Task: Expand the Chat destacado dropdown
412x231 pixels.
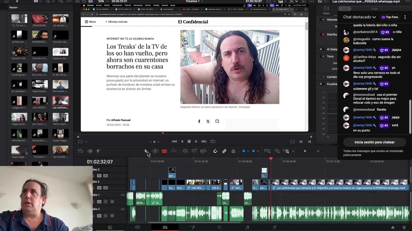Action: coord(360,17)
